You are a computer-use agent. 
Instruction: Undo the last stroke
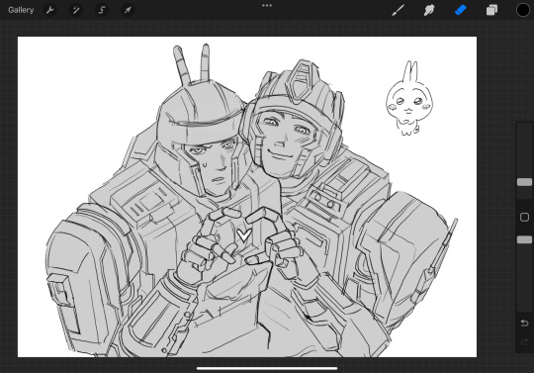click(x=524, y=323)
